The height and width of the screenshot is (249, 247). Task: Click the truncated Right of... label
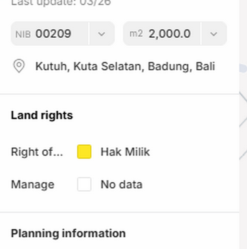[x=37, y=152]
